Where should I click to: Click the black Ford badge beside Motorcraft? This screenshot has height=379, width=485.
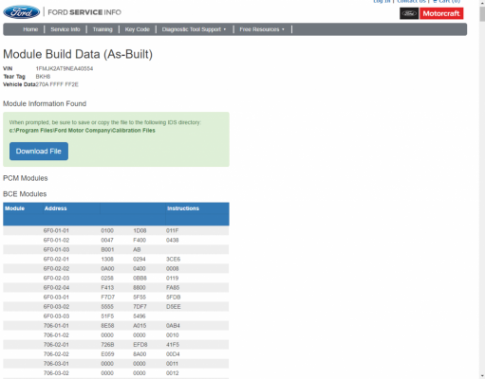pyautogui.click(x=409, y=13)
